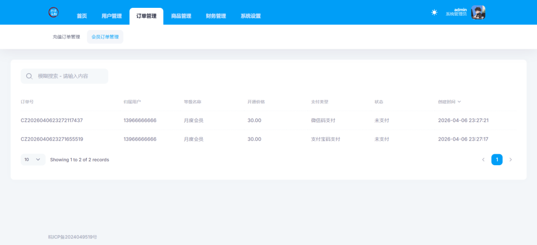Click the admin username label

point(460,9)
